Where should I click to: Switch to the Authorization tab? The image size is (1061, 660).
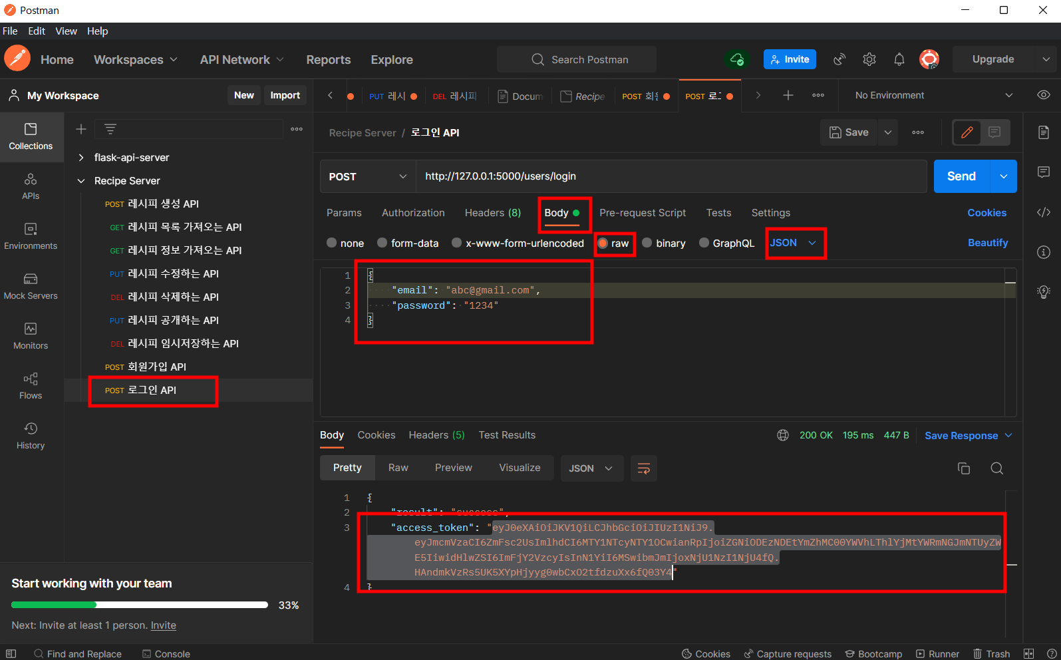(413, 213)
